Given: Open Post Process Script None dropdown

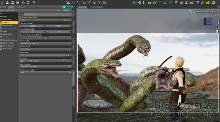Looking at the screenshot, I should 46,73.
